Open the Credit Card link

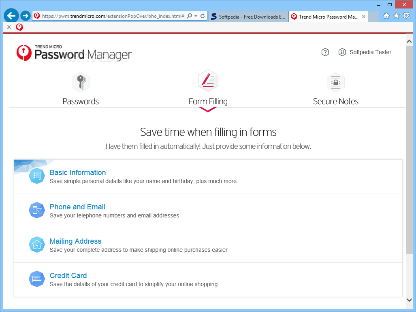pos(68,276)
